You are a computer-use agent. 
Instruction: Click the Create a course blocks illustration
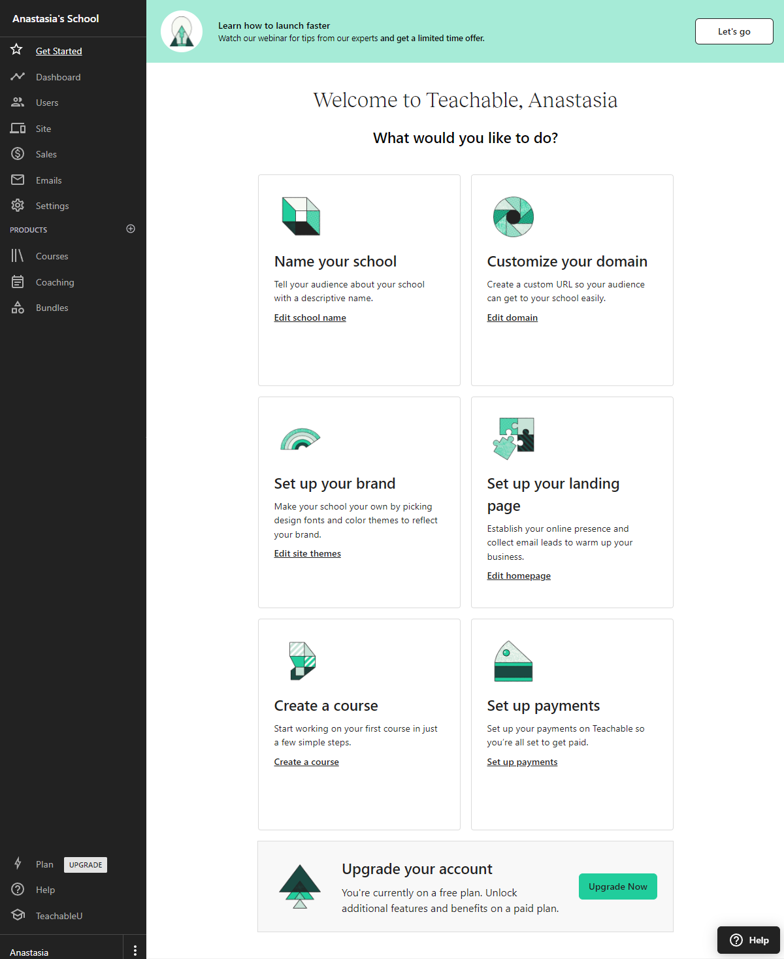[x=302, y=660]
